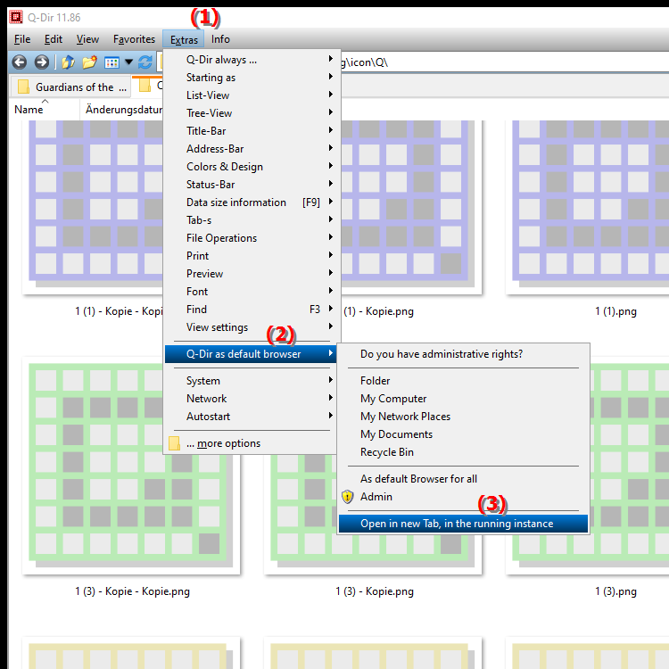Select thumbnail 1 (3) - Kopie - Kopie.png
The height and width of the screenshot is (669, 669).
pos(131,466)
